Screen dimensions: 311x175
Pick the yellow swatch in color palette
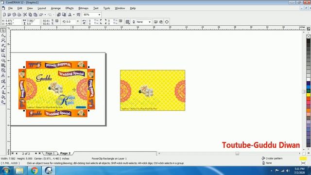point(309,95)
